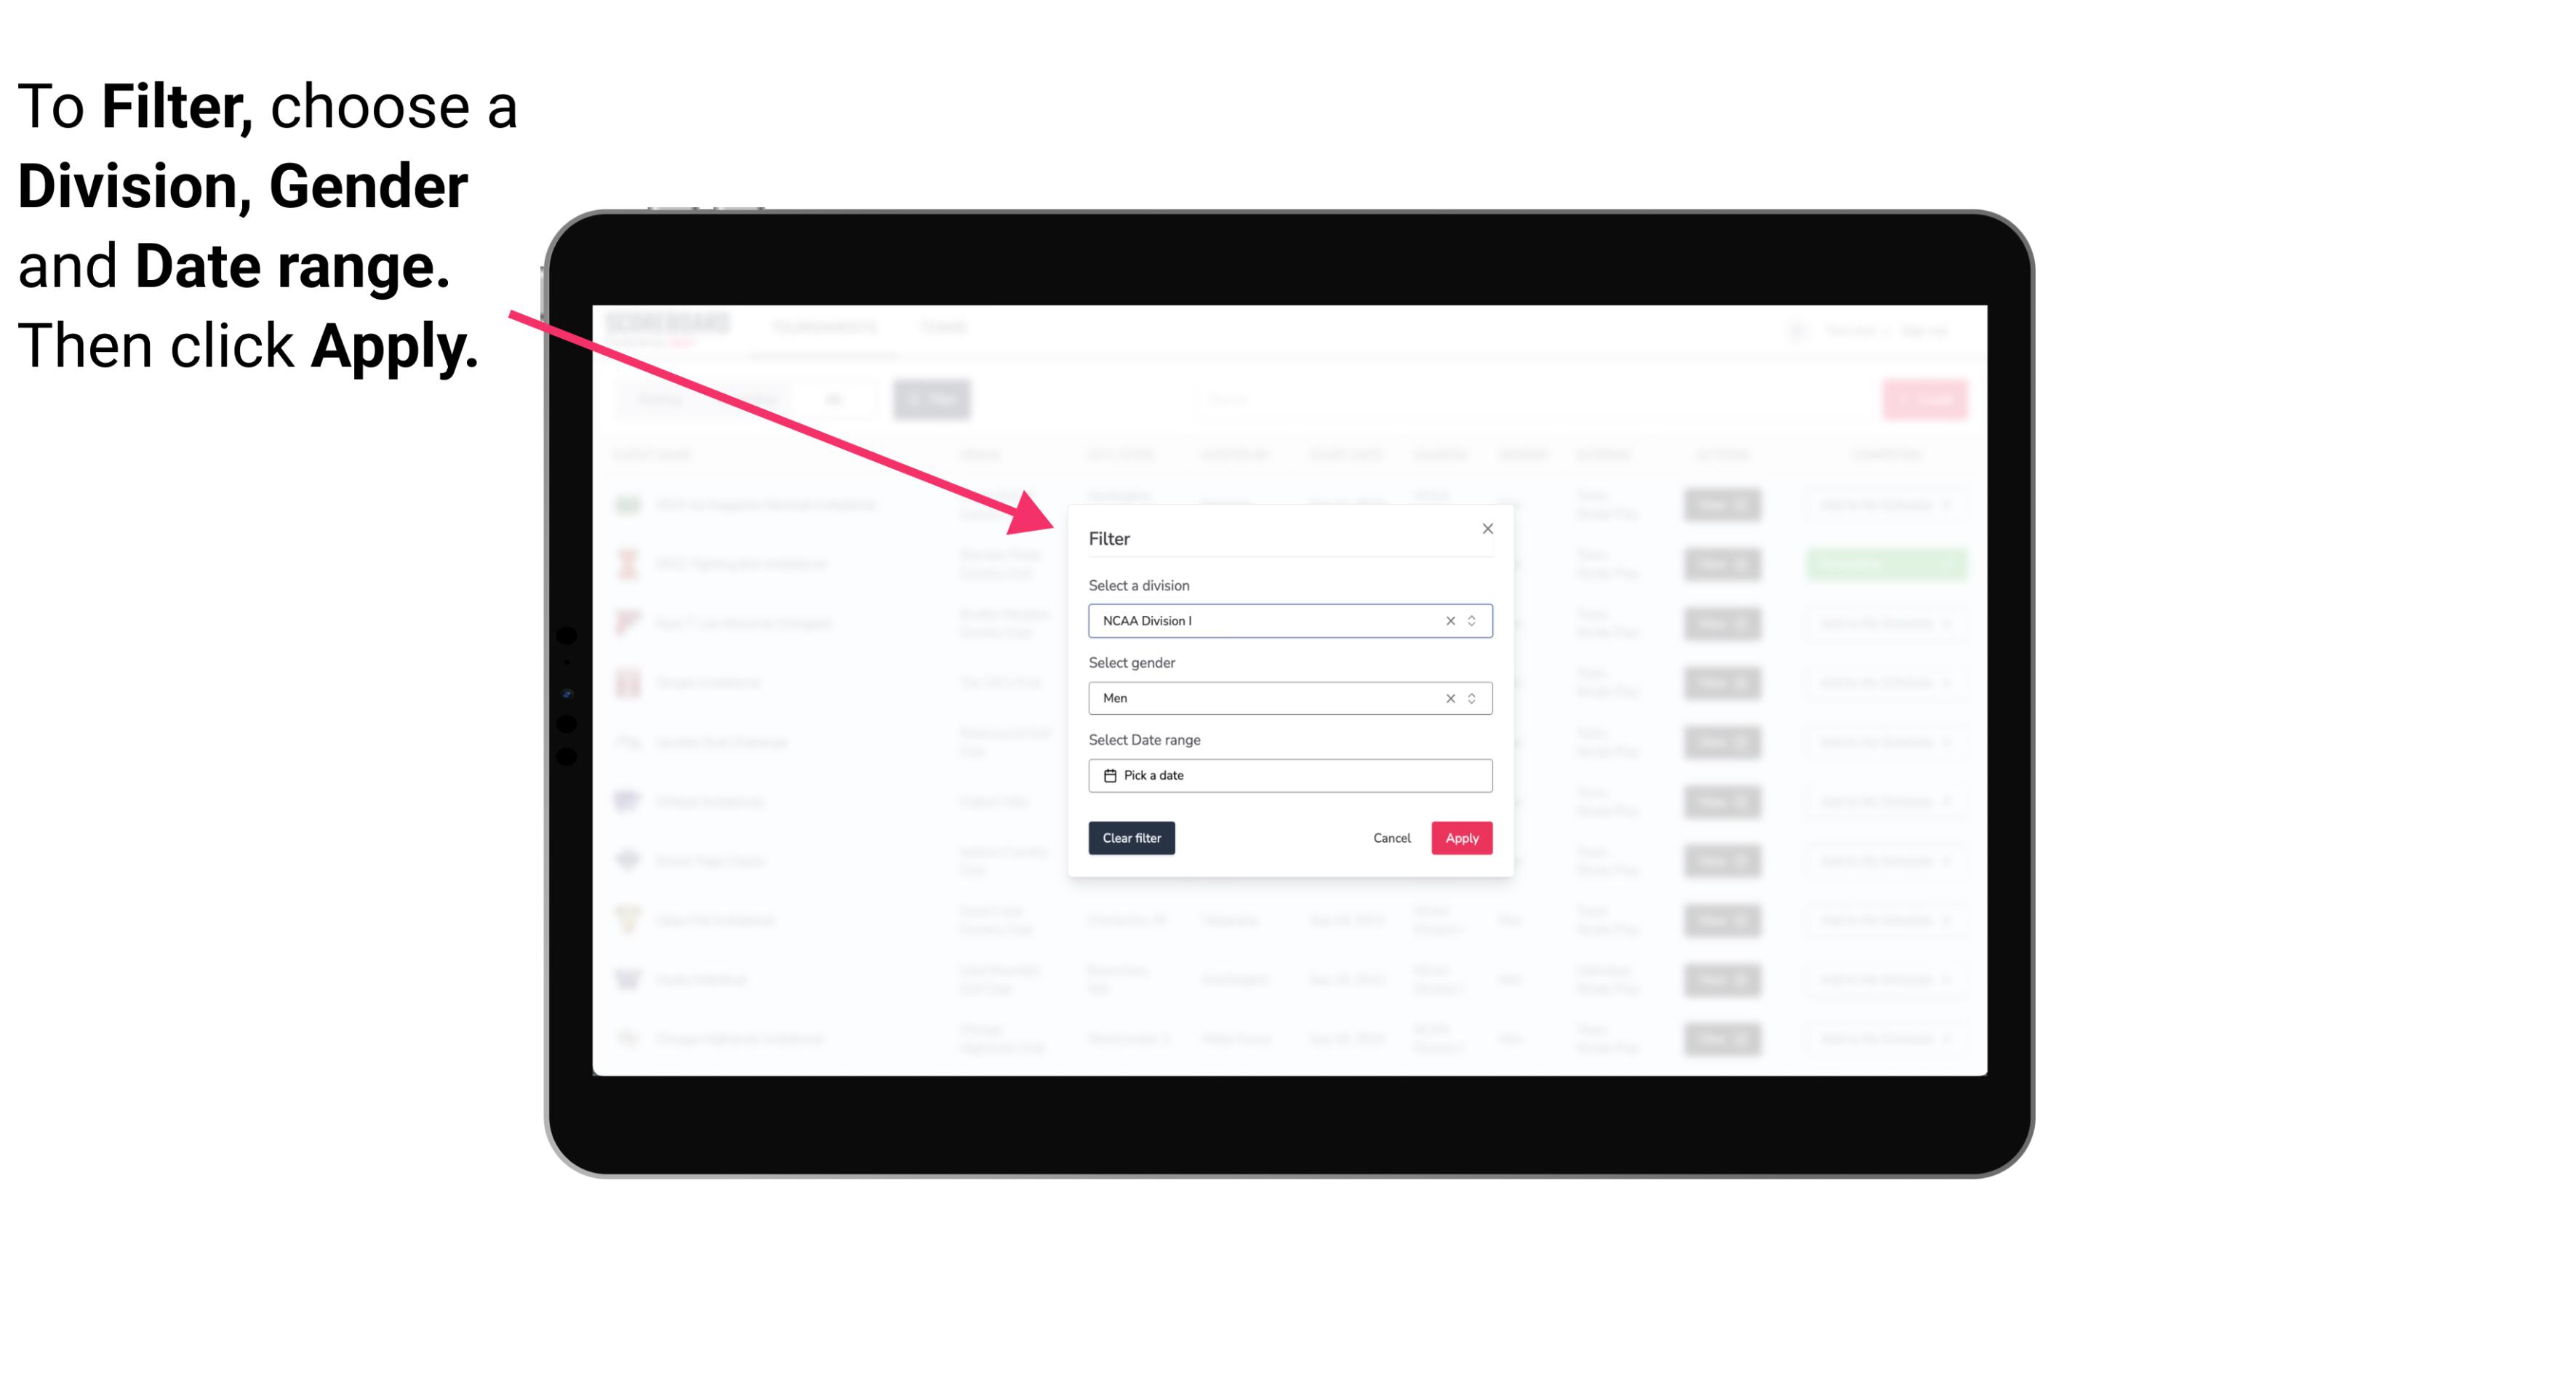This screenshot has height=1386, width=2576.
Task: Click the red Apply button
Action: tap(1460, 838)
